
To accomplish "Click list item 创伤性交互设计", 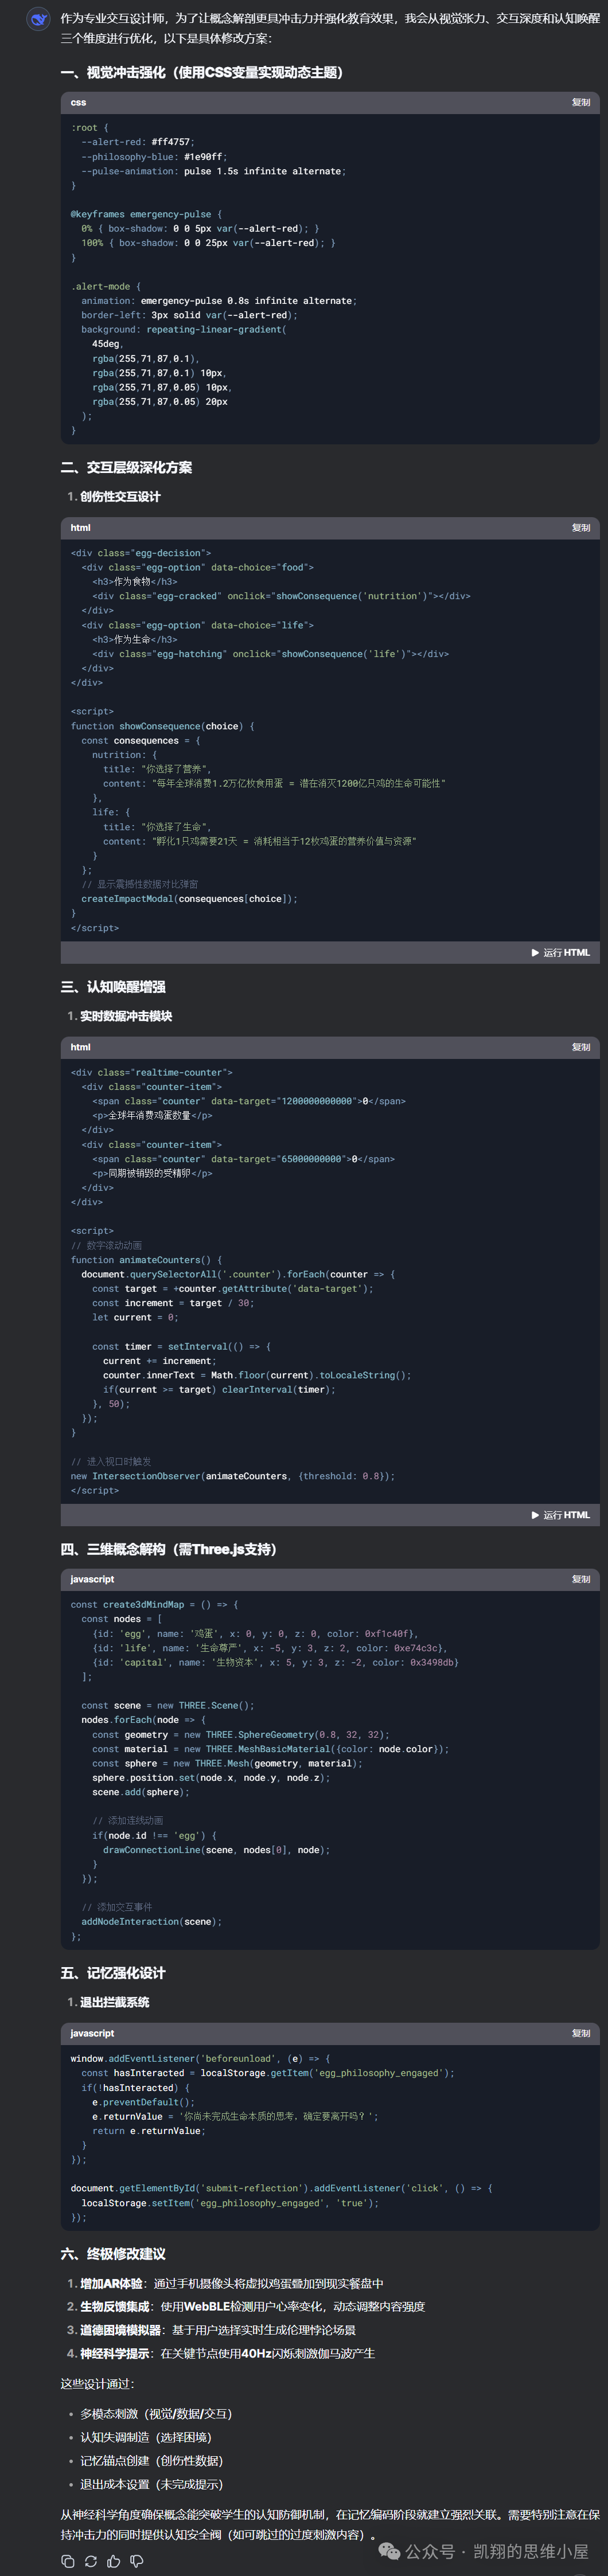I will click(120, 496).
